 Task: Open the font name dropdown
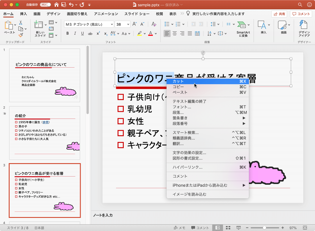coord(112,24)
